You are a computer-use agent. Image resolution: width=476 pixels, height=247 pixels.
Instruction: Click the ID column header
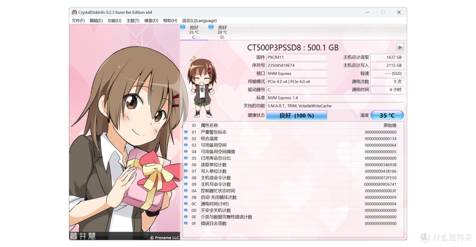(x=194, y=125)
